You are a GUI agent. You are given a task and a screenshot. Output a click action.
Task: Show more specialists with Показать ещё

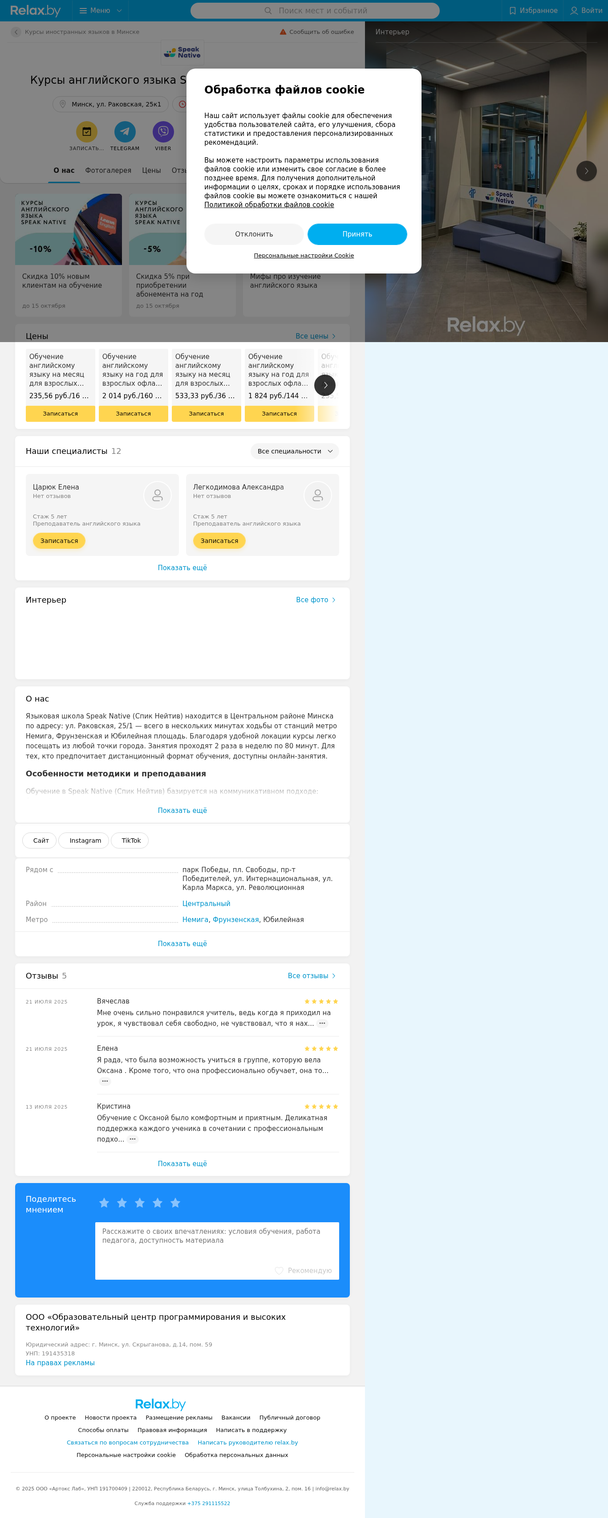[x=182, y=568]
